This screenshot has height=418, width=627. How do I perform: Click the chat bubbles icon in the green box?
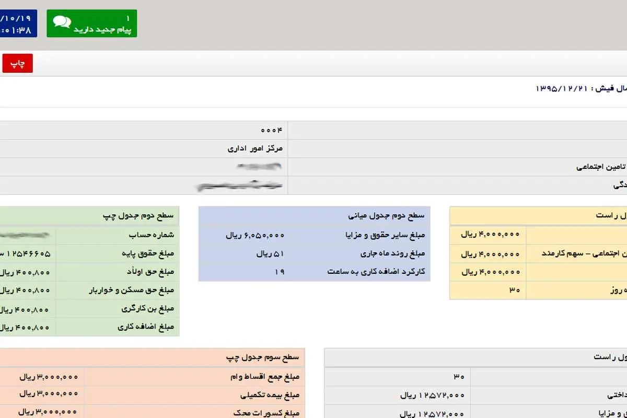pyautogui.click(x=62, y=22)
